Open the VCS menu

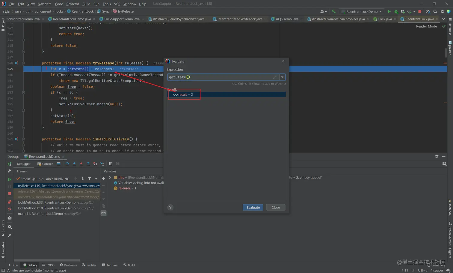coord(117,4)
